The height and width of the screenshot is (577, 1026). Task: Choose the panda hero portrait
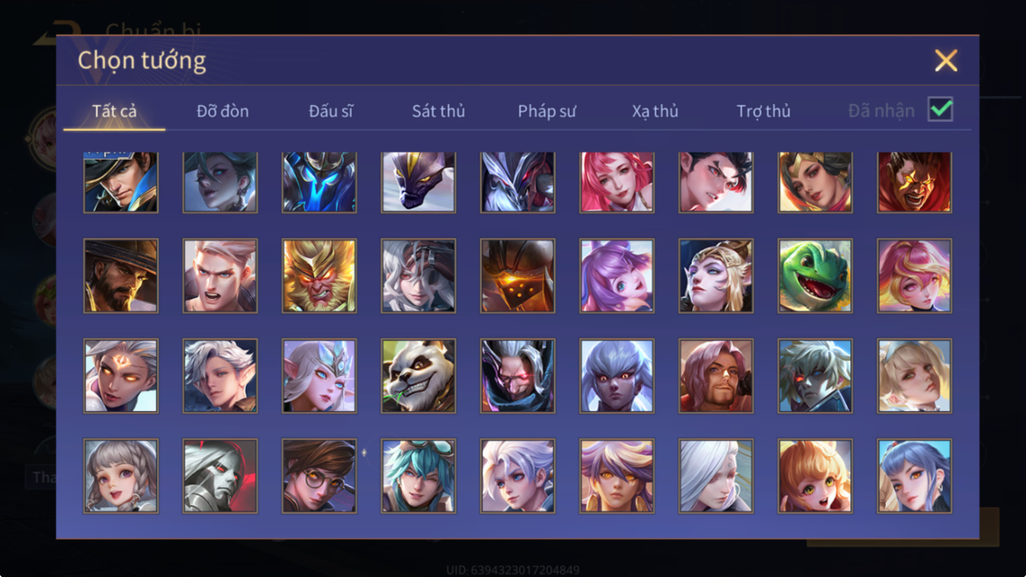(419, 376)
